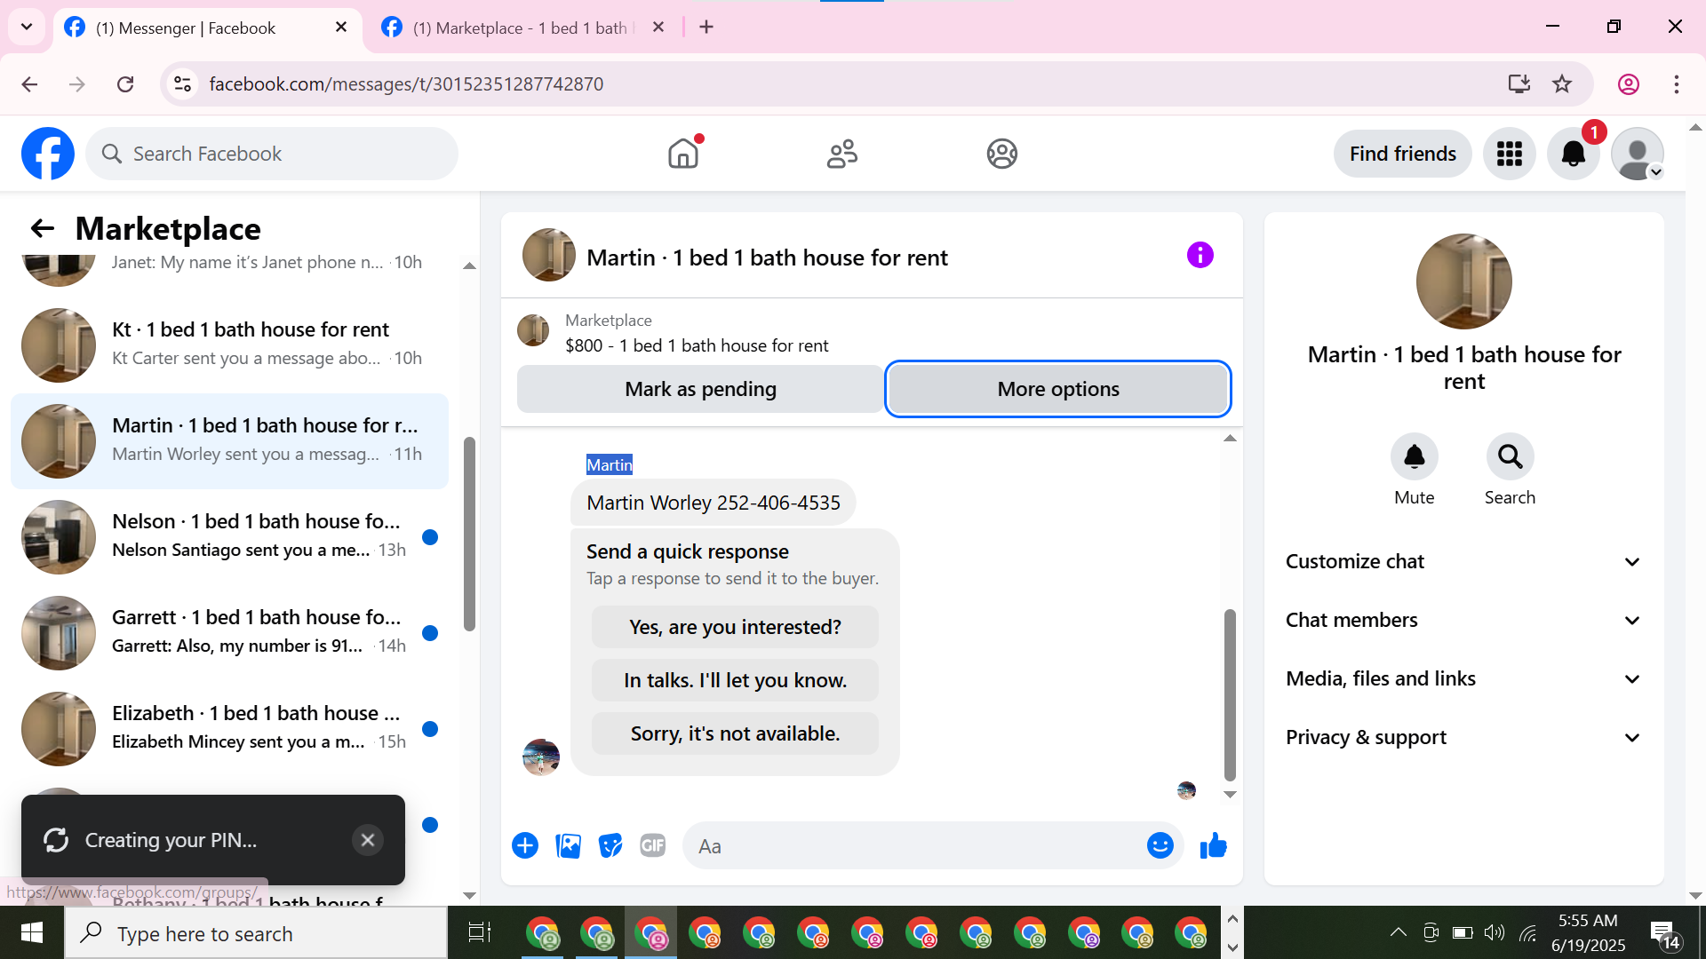
Task: Expand Privacy & support section
Action: point(1463,737)
